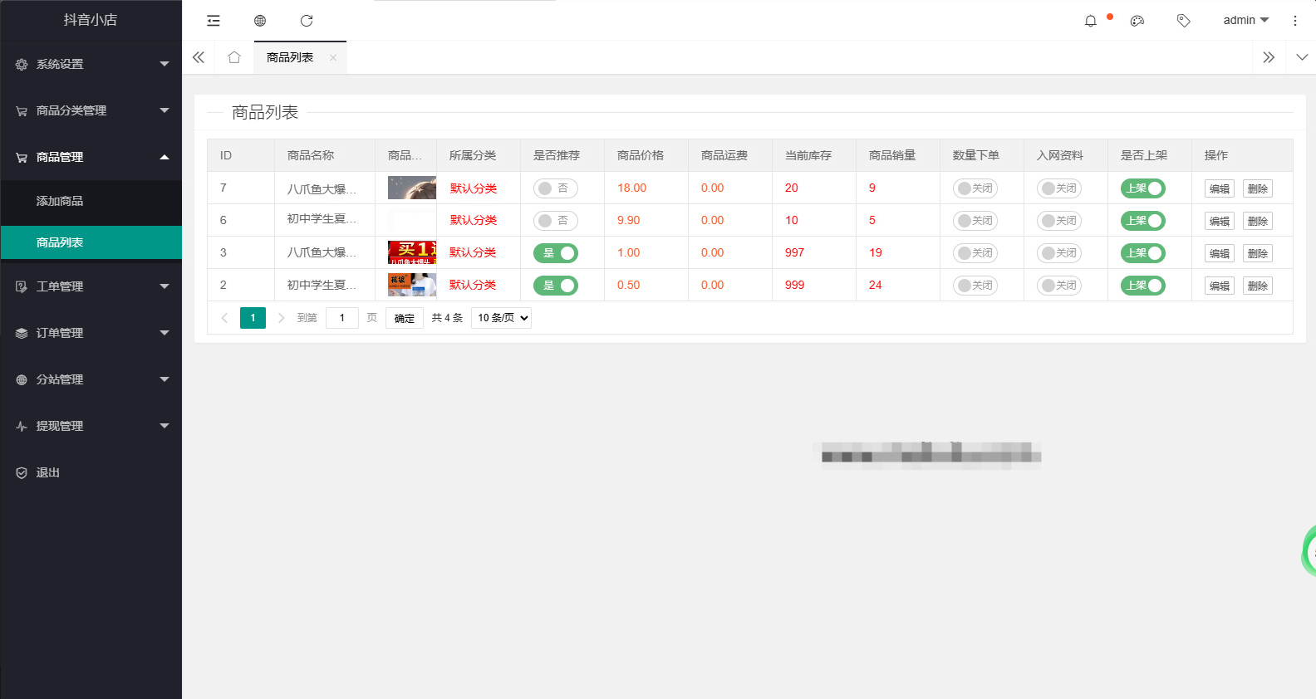
Task: Open the 10 条/页 page size dropdown
Action: click(501, 318)
